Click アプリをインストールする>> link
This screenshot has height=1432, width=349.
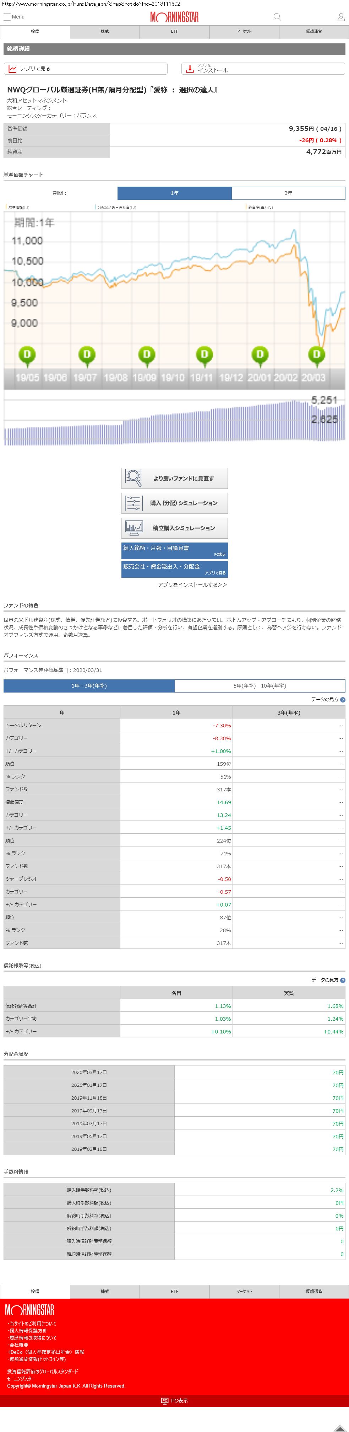tap(192, 585)
